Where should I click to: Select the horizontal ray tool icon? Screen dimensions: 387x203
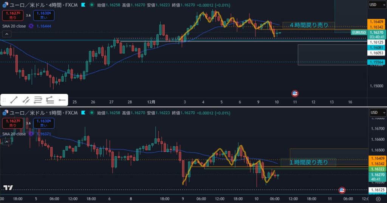(62, 100)
